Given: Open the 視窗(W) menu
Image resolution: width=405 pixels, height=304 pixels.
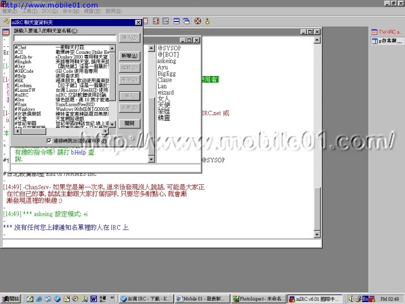Looking at the screenshot, I should 92,11.
